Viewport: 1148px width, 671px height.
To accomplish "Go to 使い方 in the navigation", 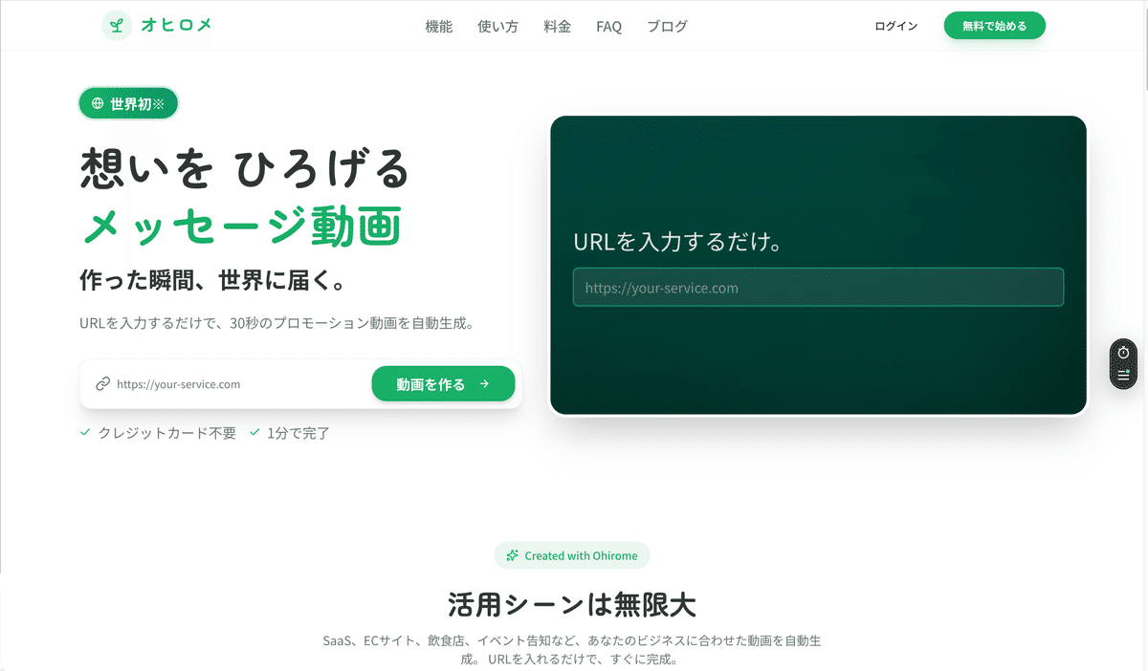I will point(497,27).
